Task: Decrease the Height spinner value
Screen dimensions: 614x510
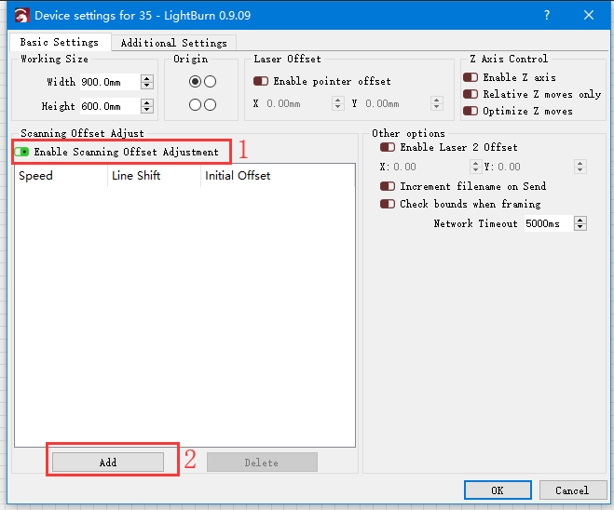Action: pos(147,111)
